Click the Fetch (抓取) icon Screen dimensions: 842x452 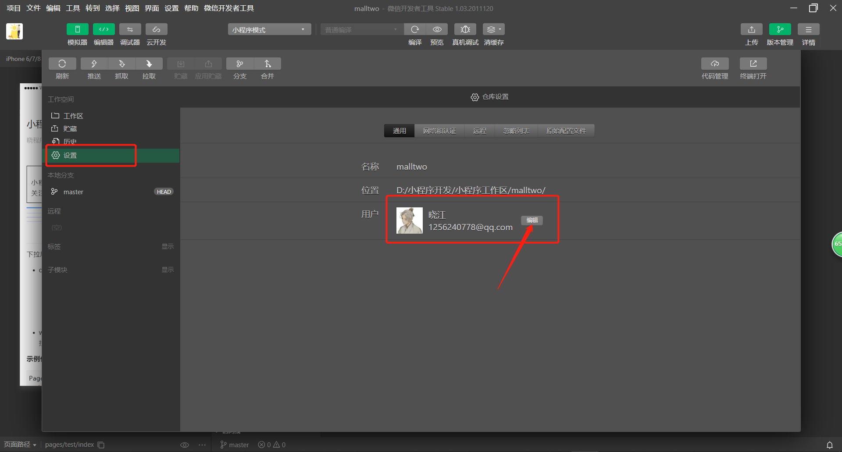click(121, 64)
